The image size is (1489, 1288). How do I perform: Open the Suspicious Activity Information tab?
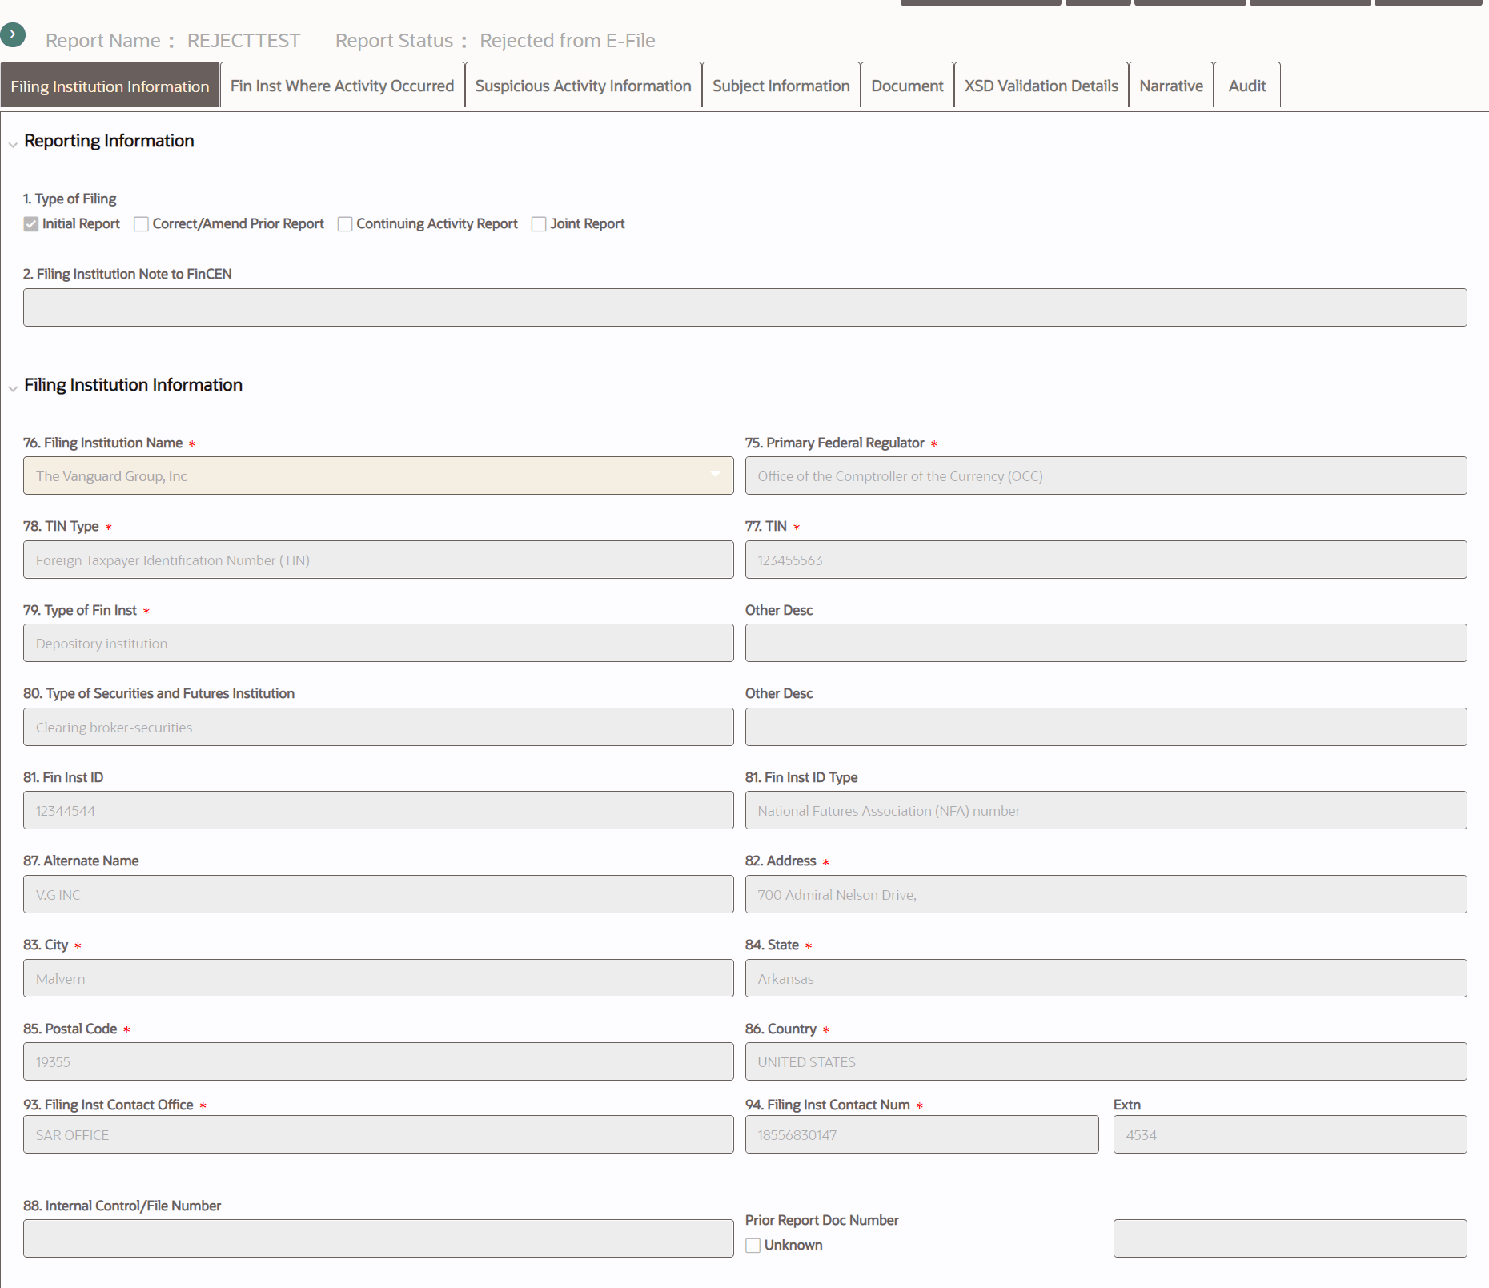tap(584, 86)
